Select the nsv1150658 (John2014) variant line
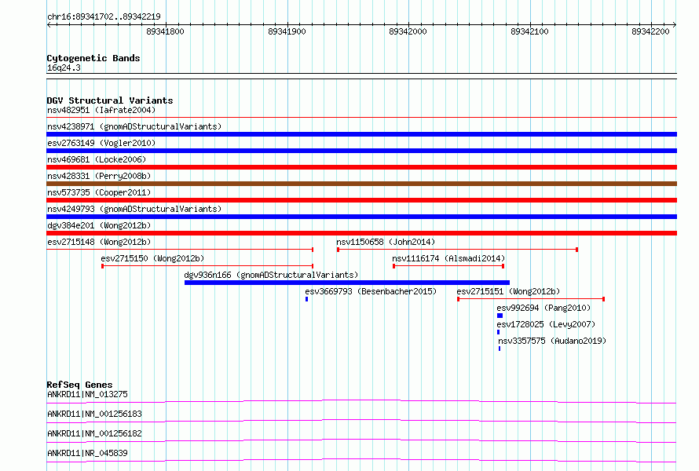The width and height of the screenshot is (699, 471). pos(457,250)
